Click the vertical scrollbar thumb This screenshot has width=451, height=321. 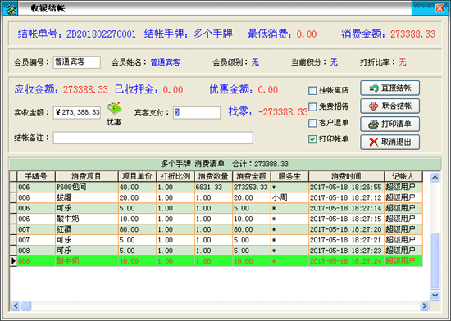pos(435,261)
